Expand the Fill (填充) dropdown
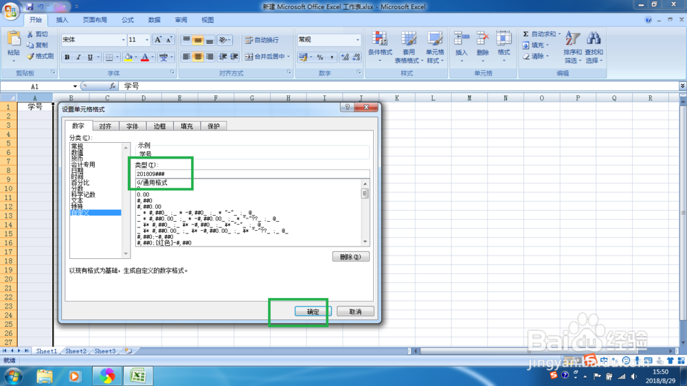The width and height of the screenshot is (687, 386). pos(548,45)
